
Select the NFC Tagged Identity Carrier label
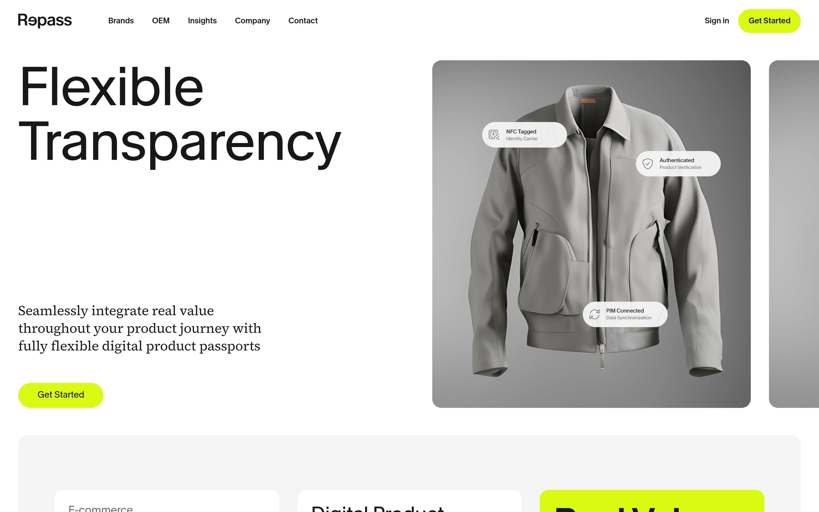(524, 135)
